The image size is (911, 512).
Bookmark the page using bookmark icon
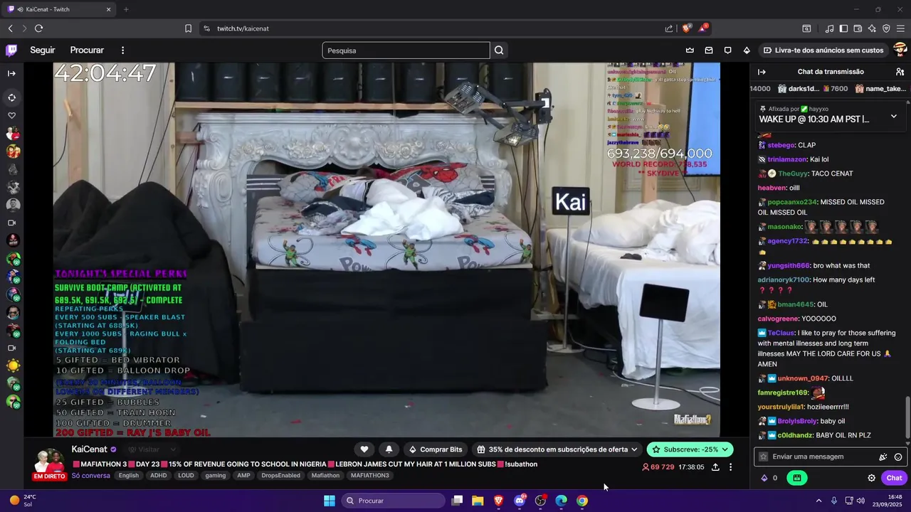[x=188, y=28]
